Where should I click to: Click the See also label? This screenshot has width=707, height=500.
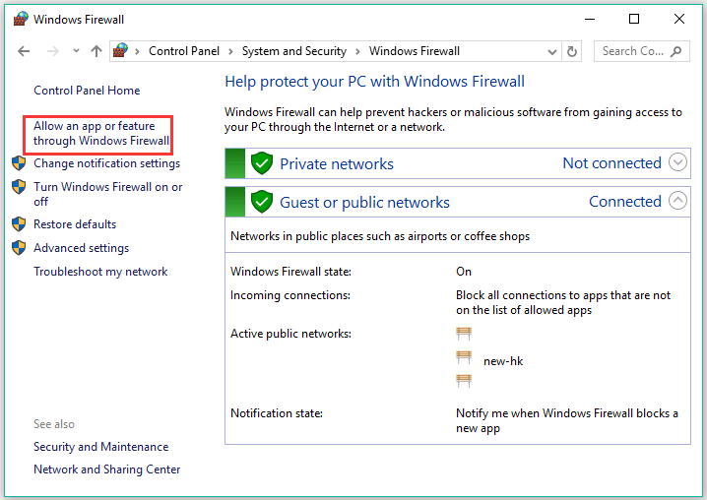(x=54, y=424)
